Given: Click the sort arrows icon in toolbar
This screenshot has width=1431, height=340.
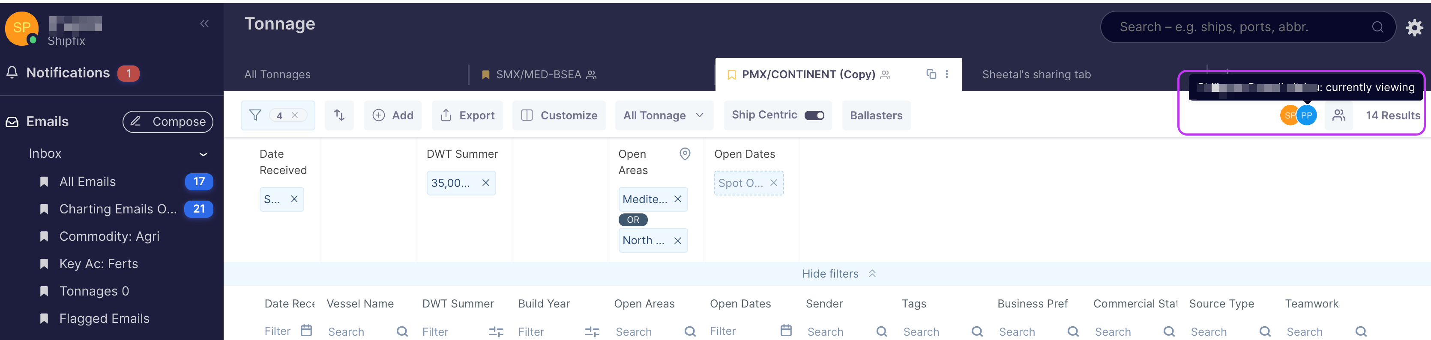Looking at the screenshot, I should tap(339, 115).
